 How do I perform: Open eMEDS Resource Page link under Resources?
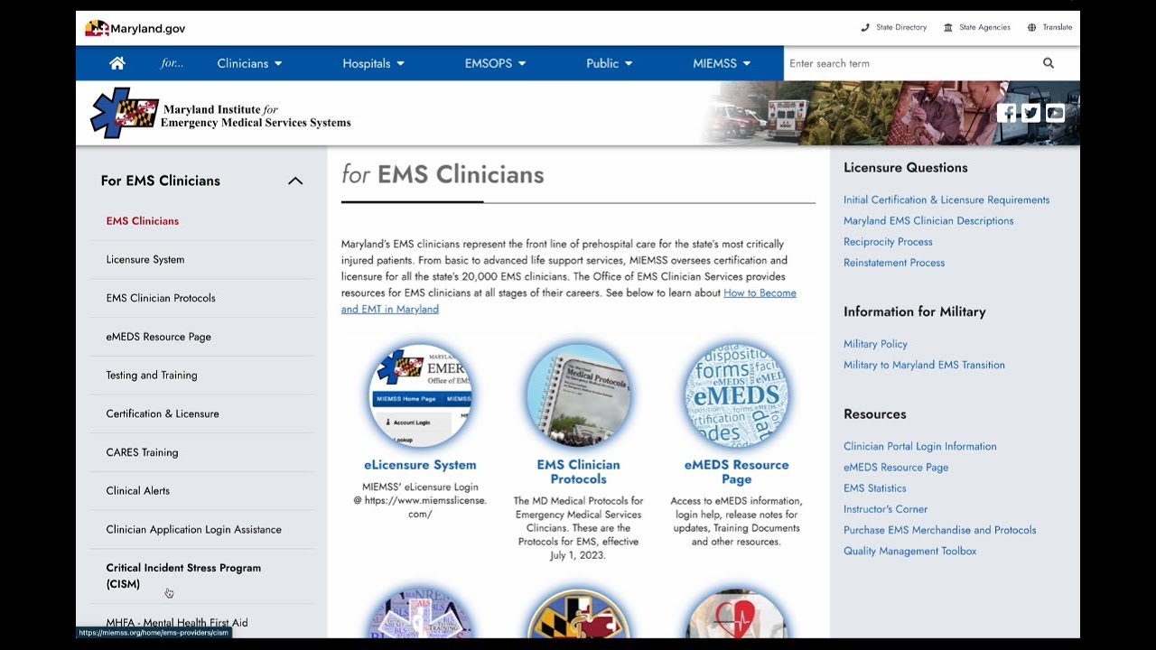point(896,468)
